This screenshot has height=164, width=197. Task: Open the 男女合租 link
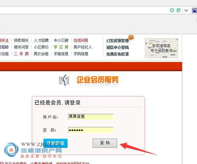click(41, 54)
